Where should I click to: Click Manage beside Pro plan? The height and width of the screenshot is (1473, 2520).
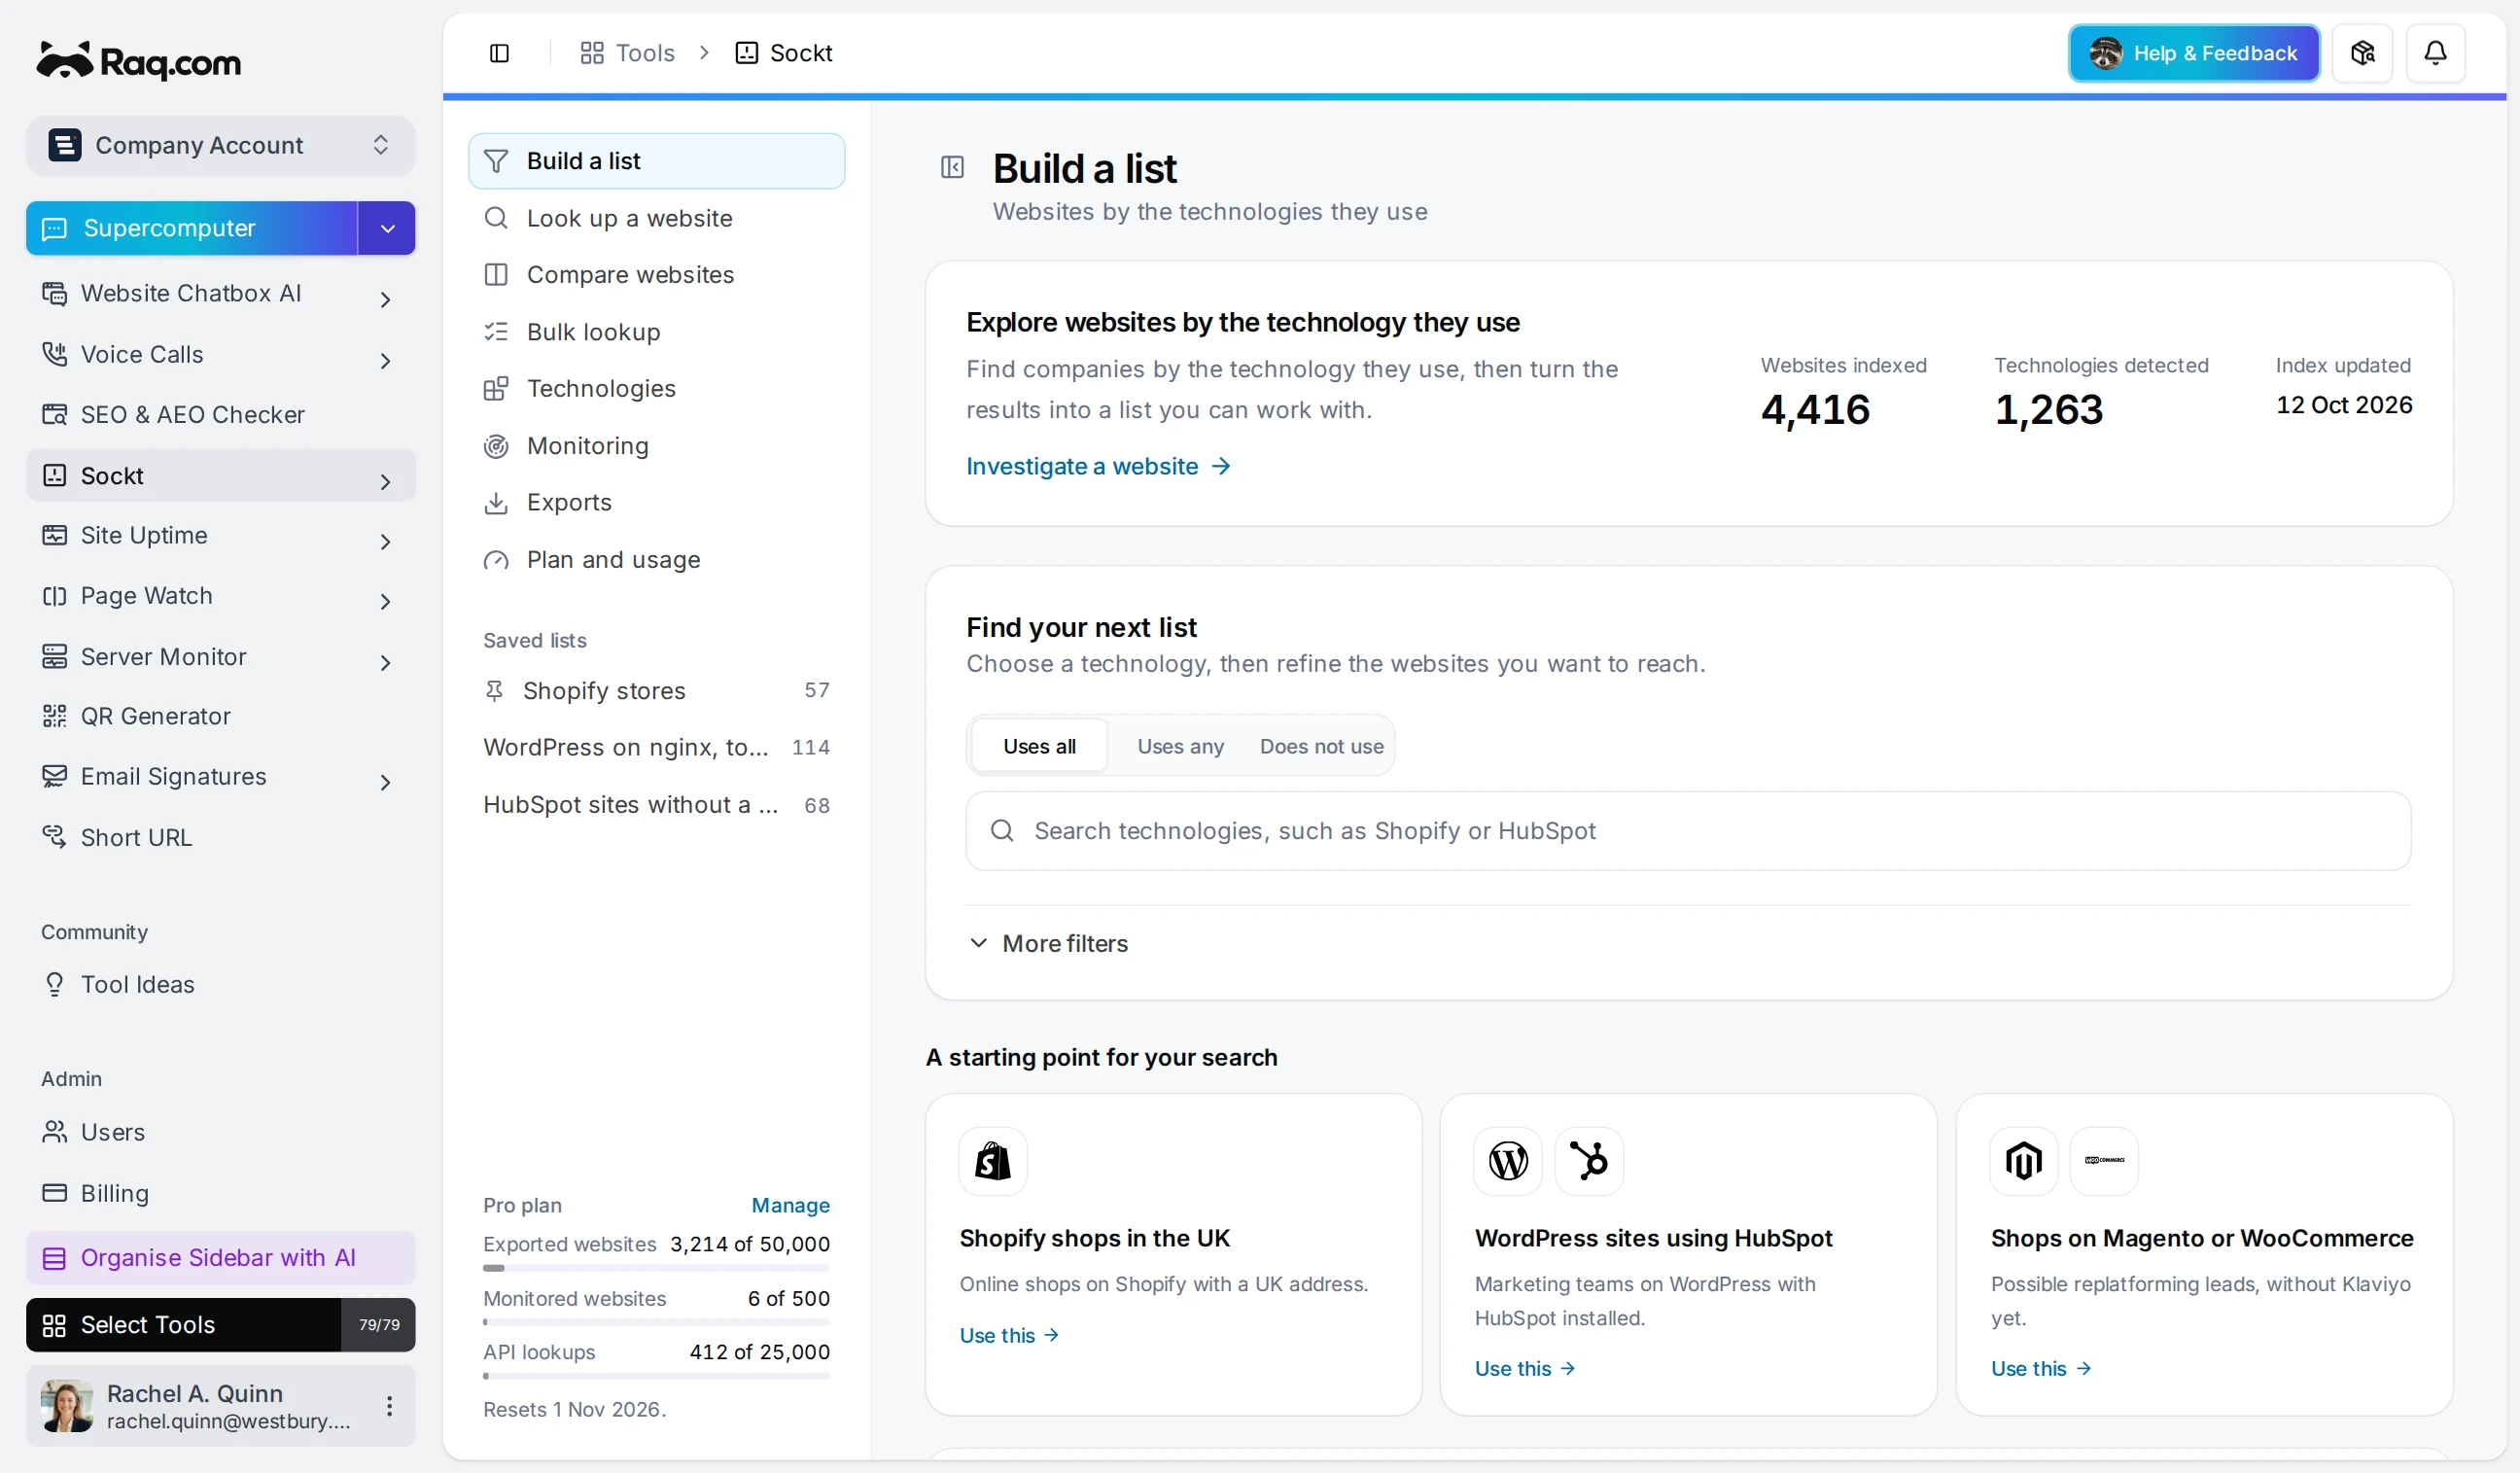(x=790, y=1205)
